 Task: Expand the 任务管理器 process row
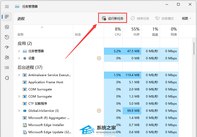19,51
